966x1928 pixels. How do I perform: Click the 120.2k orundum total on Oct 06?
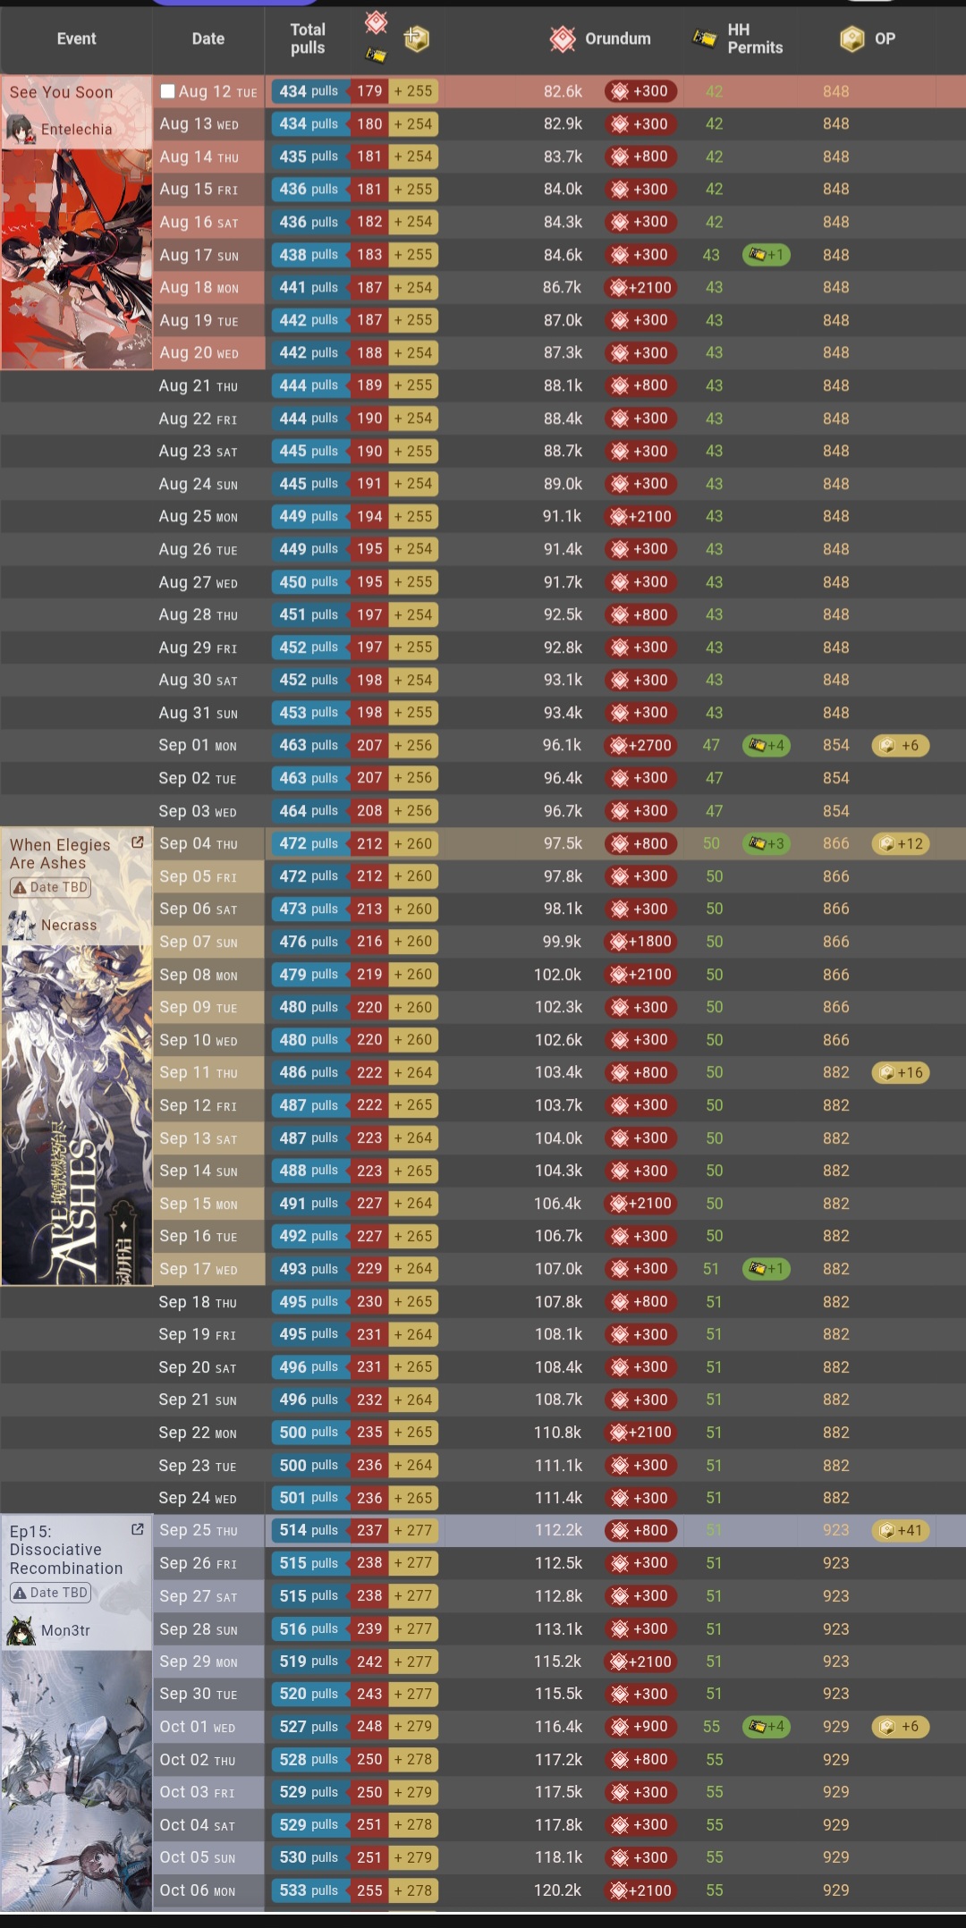point(558,1890)
